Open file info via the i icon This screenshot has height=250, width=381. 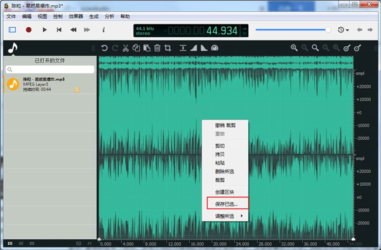tap(104, 30)
